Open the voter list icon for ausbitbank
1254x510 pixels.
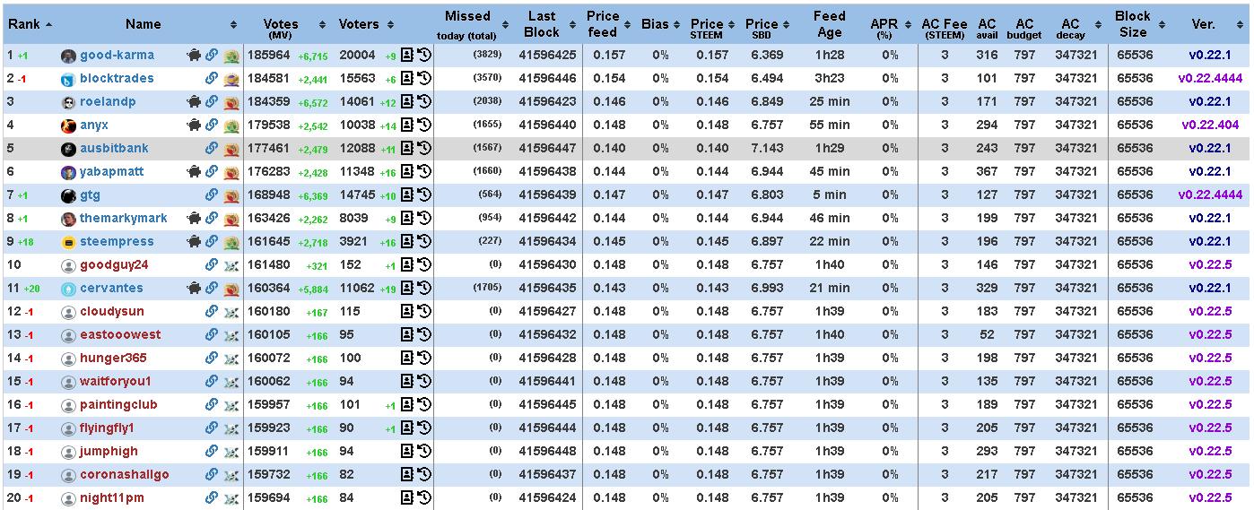pyautogui.click(x=406, y=148)
